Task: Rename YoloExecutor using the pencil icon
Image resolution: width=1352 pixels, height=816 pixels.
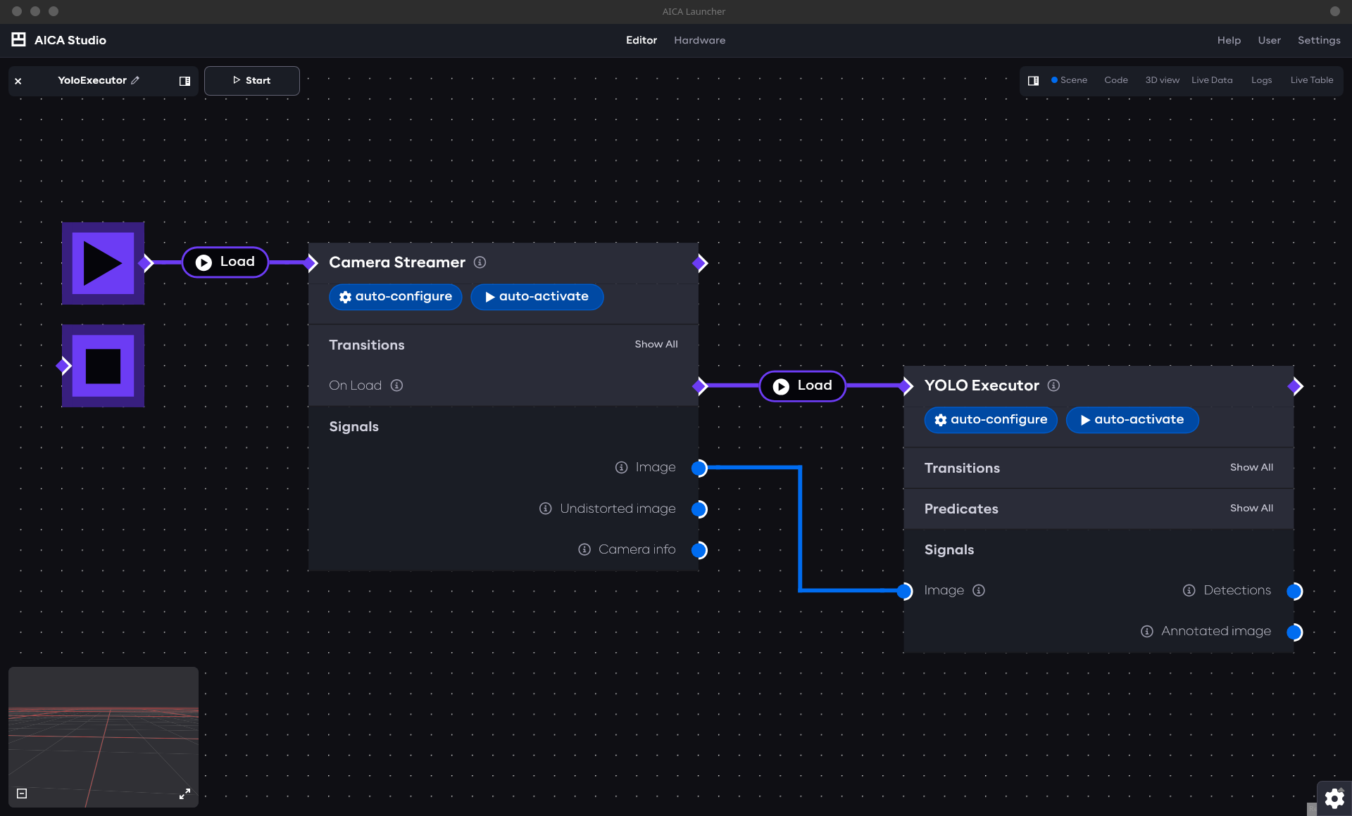Action: [x=137, y=80]
